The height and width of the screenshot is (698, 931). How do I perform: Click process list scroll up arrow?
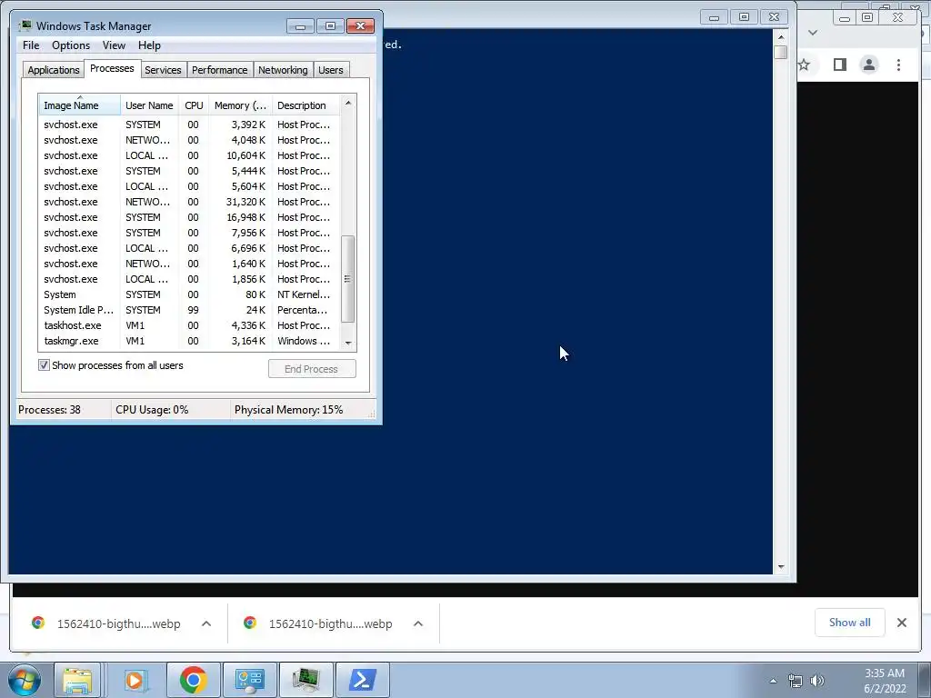click(x=348, y=103)
